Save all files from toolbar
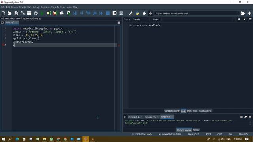The image size is (253, 142). tap(23, 13)
